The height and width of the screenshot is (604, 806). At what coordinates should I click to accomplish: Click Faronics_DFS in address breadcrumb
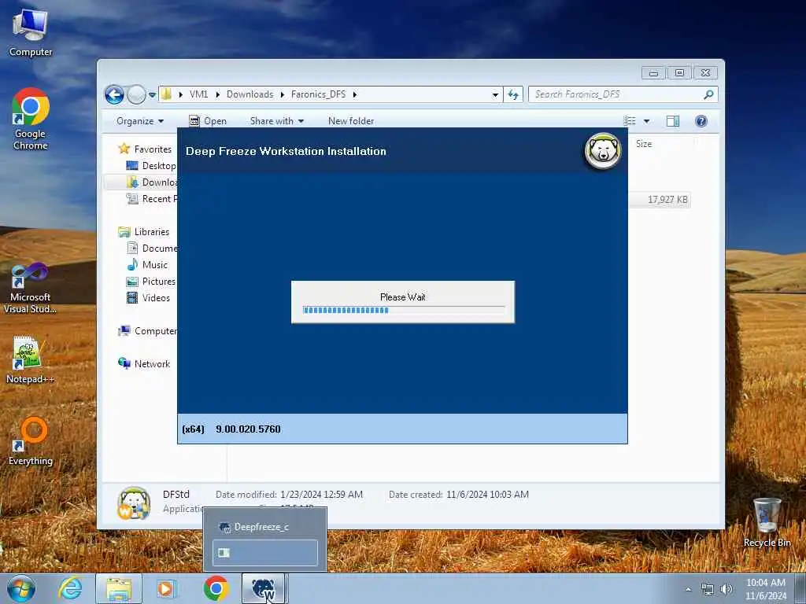pyautogui.click(x=318, y=94)
